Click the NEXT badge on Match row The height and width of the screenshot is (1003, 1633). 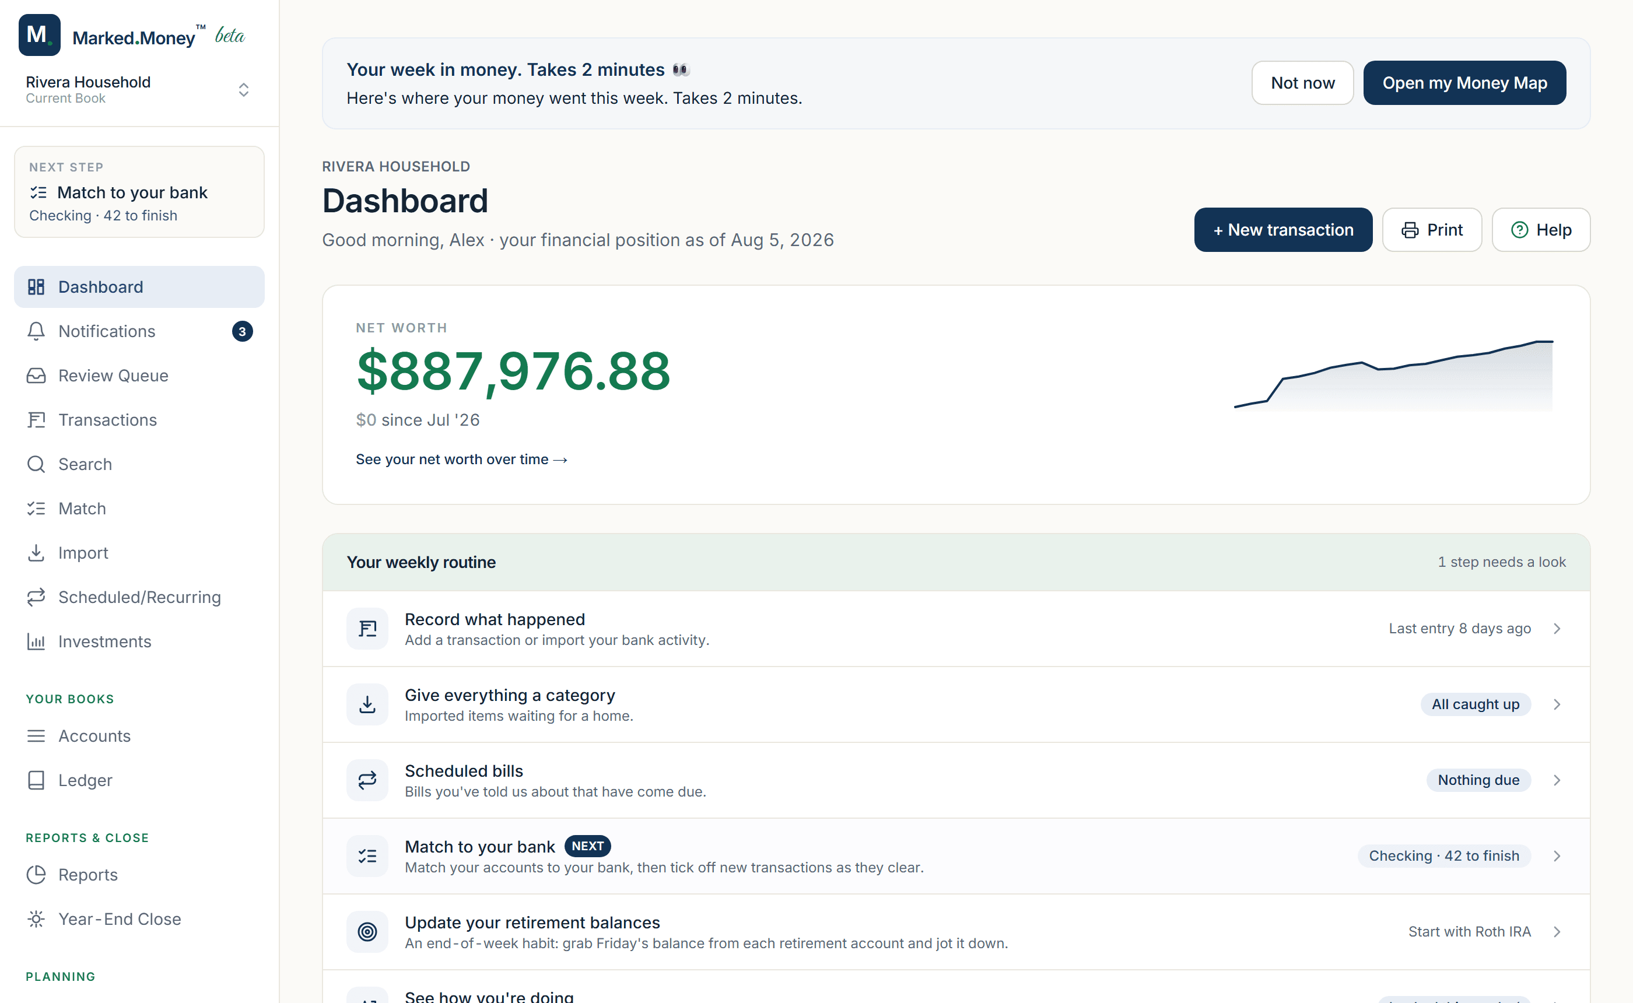(x=587, y=846)
